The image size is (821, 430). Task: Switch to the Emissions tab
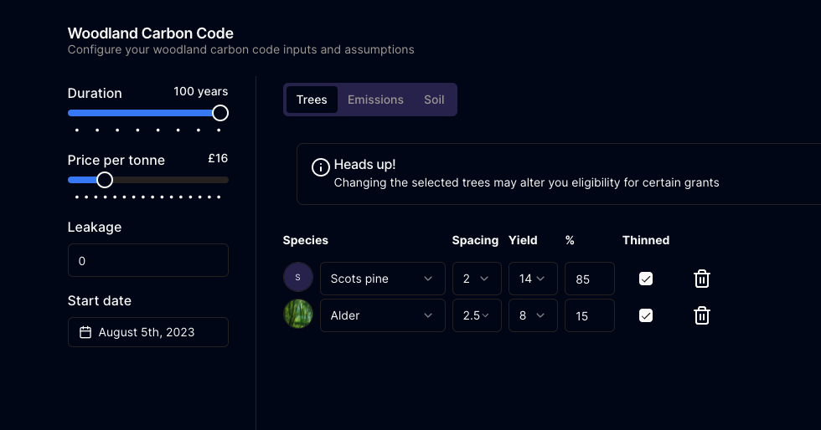(375, 100)
